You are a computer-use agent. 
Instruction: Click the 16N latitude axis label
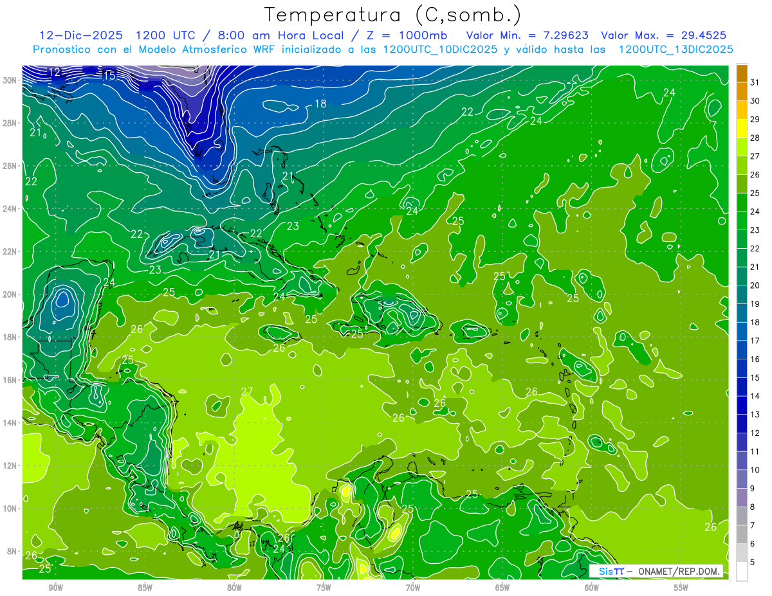pyautogui.click(x=10, y=380)
